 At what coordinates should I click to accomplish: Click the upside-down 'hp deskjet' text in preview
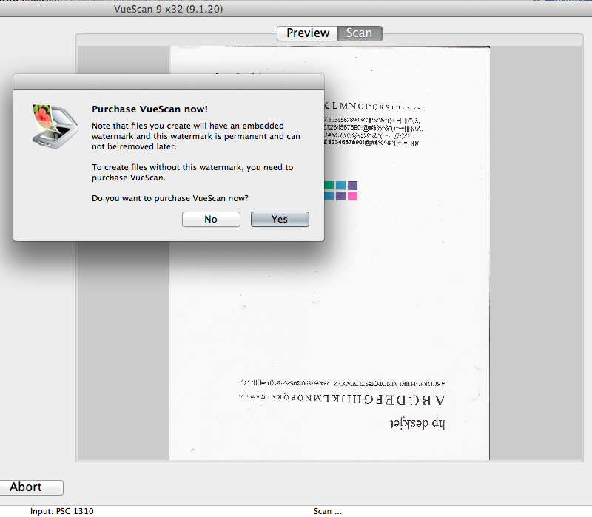point(417,422)
